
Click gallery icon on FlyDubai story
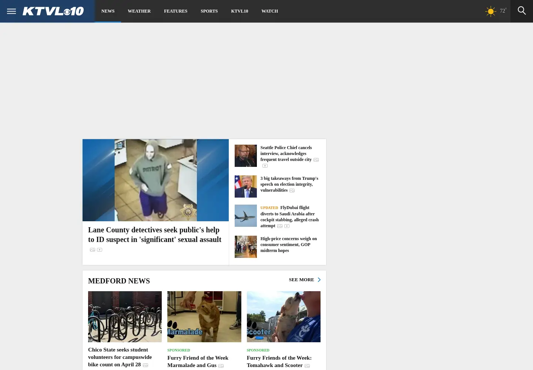280,226
